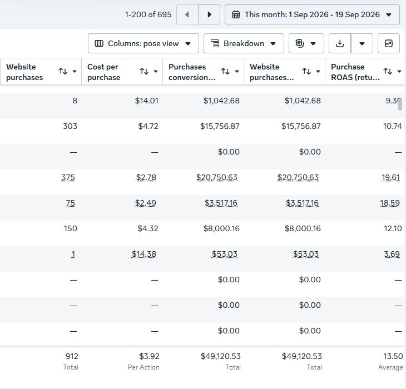
Task: Open Website purchases conversion value column menu
Action: point(318,71)
